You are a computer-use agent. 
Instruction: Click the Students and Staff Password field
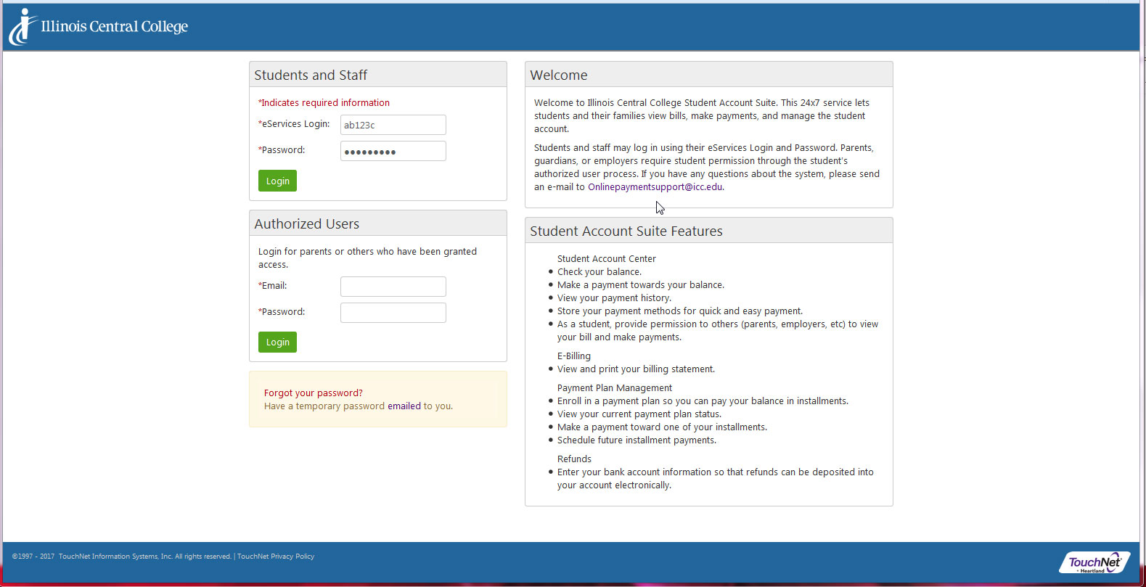[x=393, y=151]
